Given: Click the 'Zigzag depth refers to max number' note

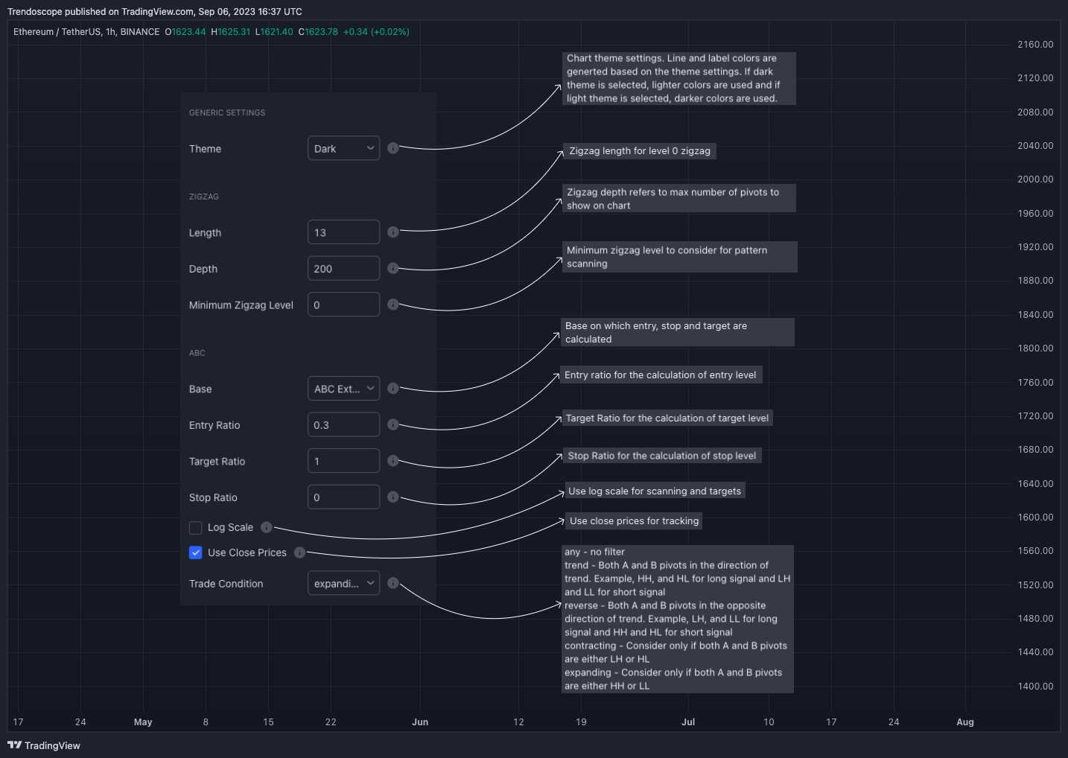Looking at the screenshot, I should [x=678, y=198].
